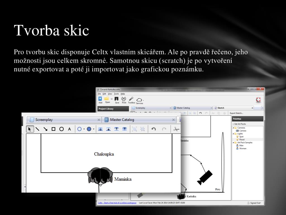Close the enlarged Master Catalog tab
This screenshot has height=215, width=286.
click(173, 120)
